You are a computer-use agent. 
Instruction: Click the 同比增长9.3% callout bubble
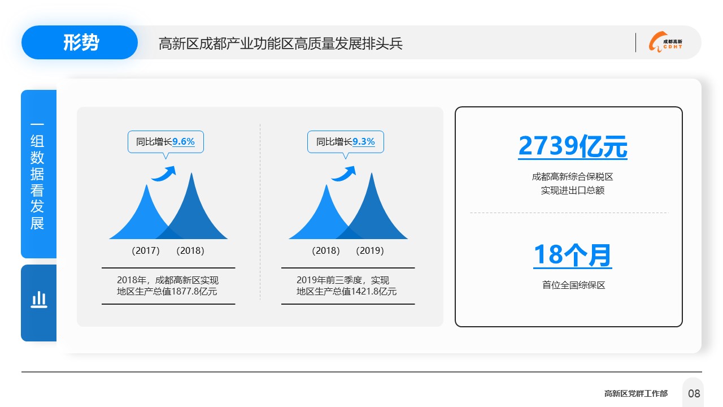click(346, 142)
